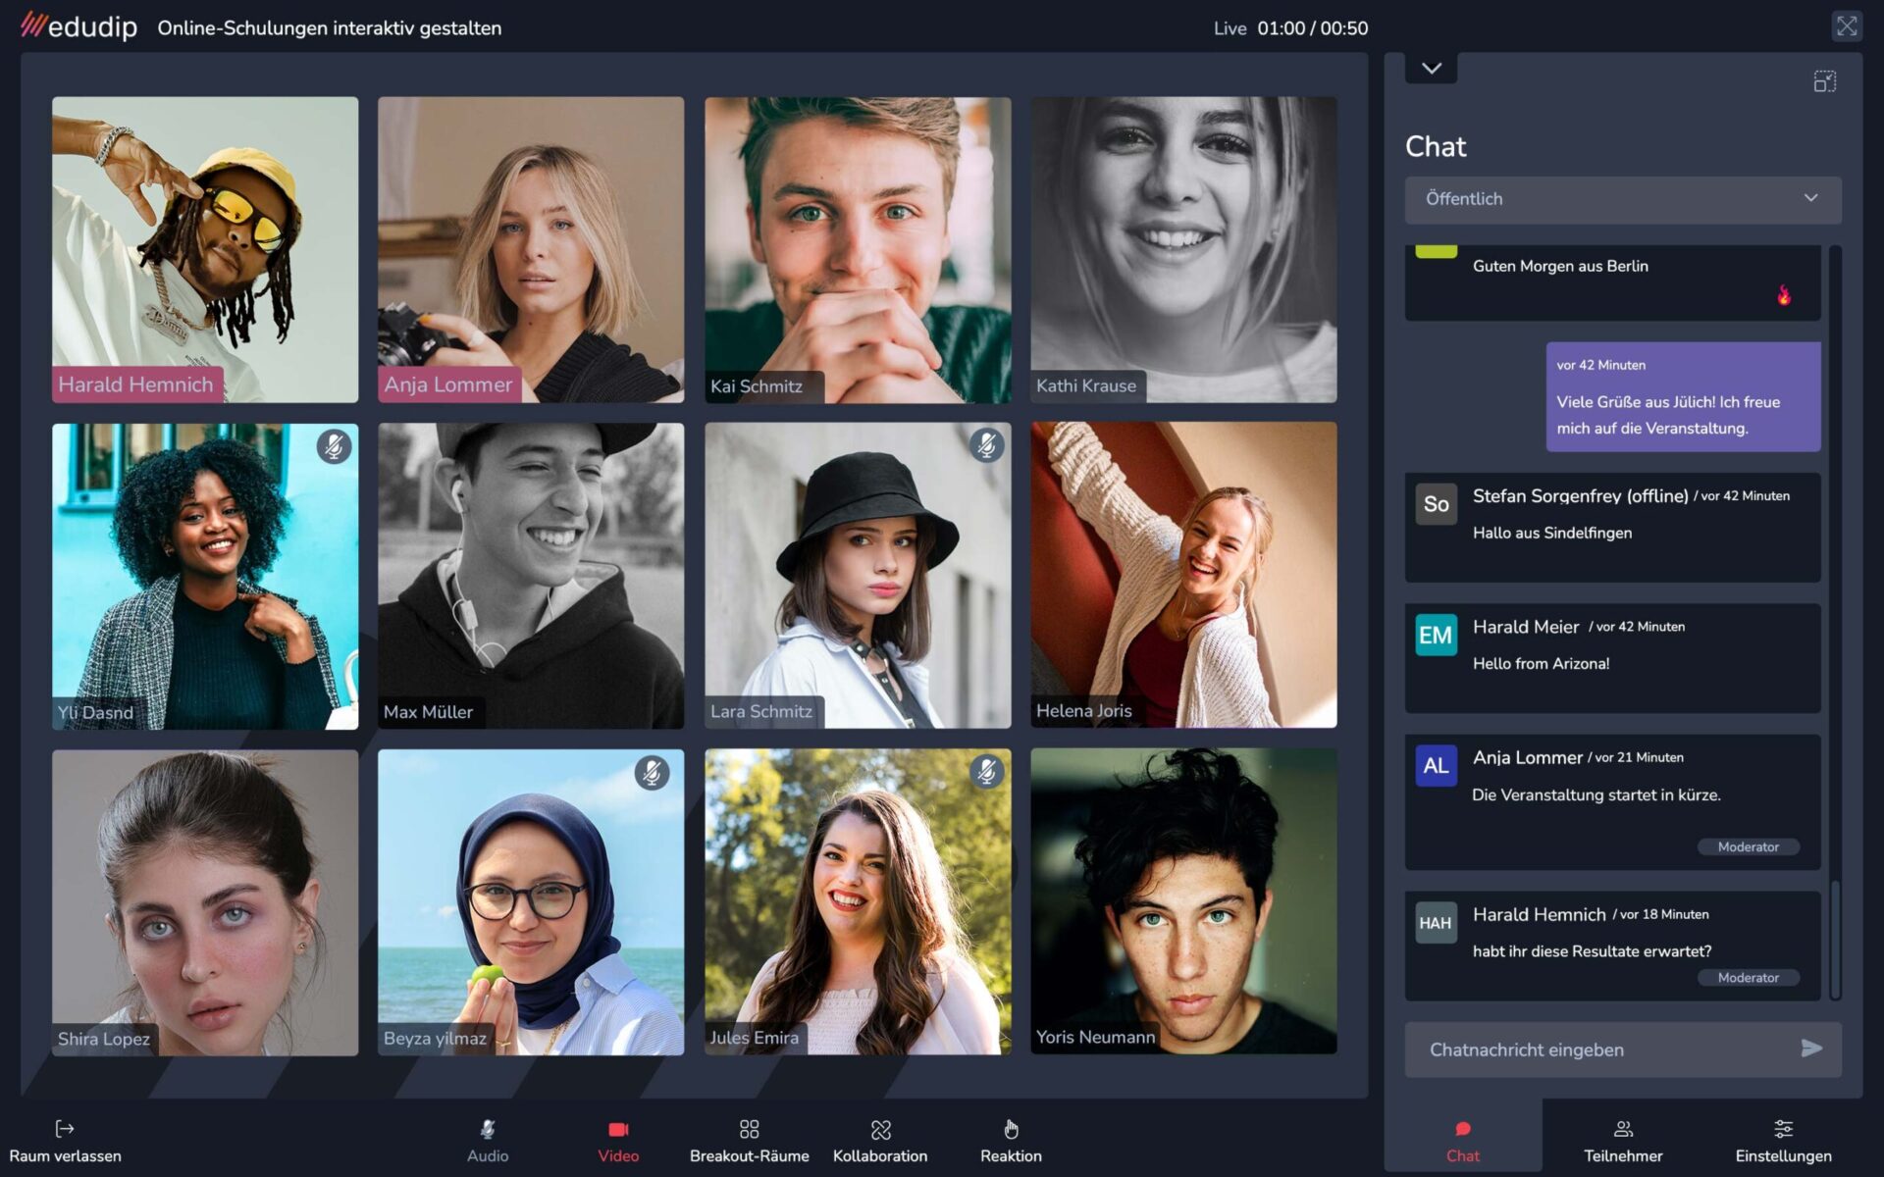Toggle the Audio microphone in bottom bar
The image size is (1884, 1177).
pyautogui.click(x=488, y=1129)
